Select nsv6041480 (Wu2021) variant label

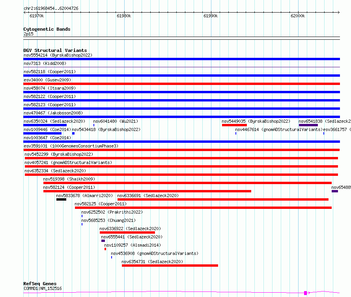116,121
